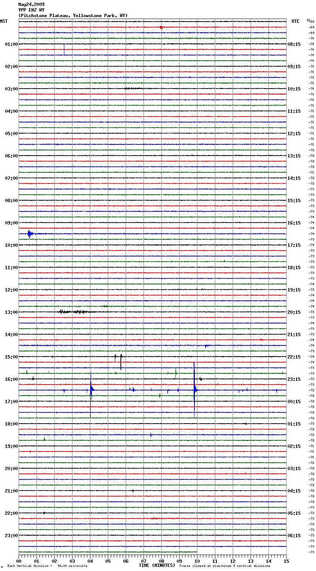Screen dimensions: 316x571
Task: Click the red event blip on the first-hour trace
Action: (161, 27)
